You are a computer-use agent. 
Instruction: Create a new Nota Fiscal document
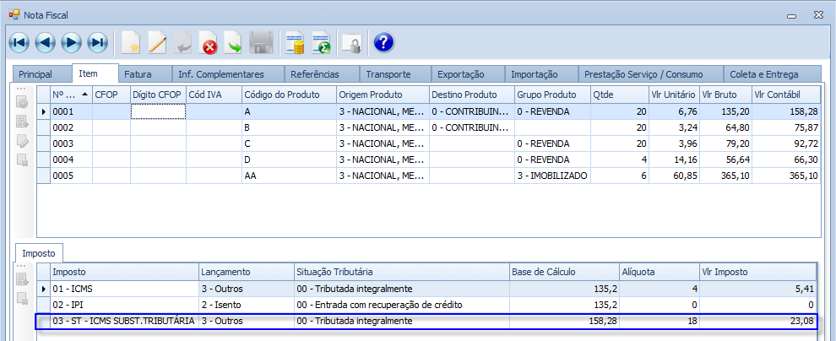pyautogui.click(x=131, y=42)
